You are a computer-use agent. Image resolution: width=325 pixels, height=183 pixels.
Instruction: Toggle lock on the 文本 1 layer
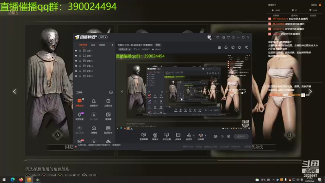click(x=80, y=50)
